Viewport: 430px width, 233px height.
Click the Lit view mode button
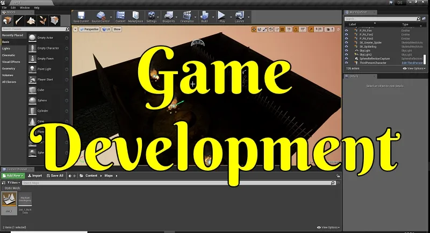pos(106,30)
